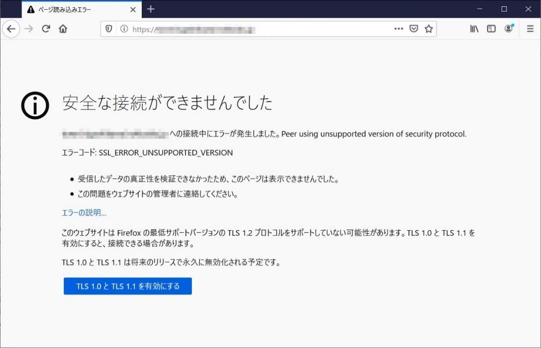
Task: Close the ページ読み込みエラー tab
Action: pos(132,9)
